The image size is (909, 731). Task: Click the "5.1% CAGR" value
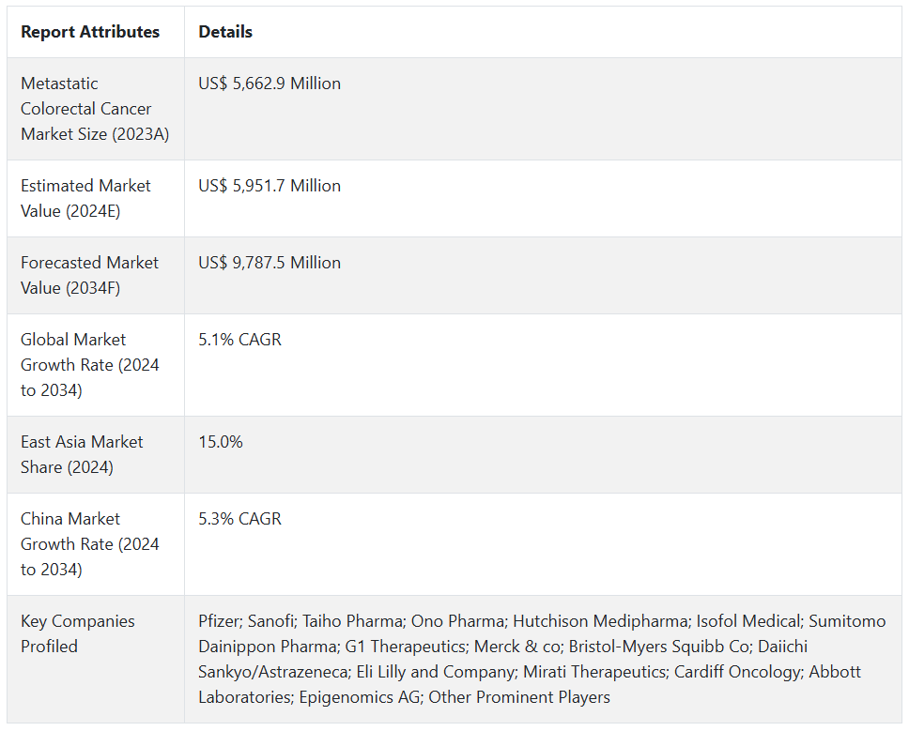click(239, 340)
